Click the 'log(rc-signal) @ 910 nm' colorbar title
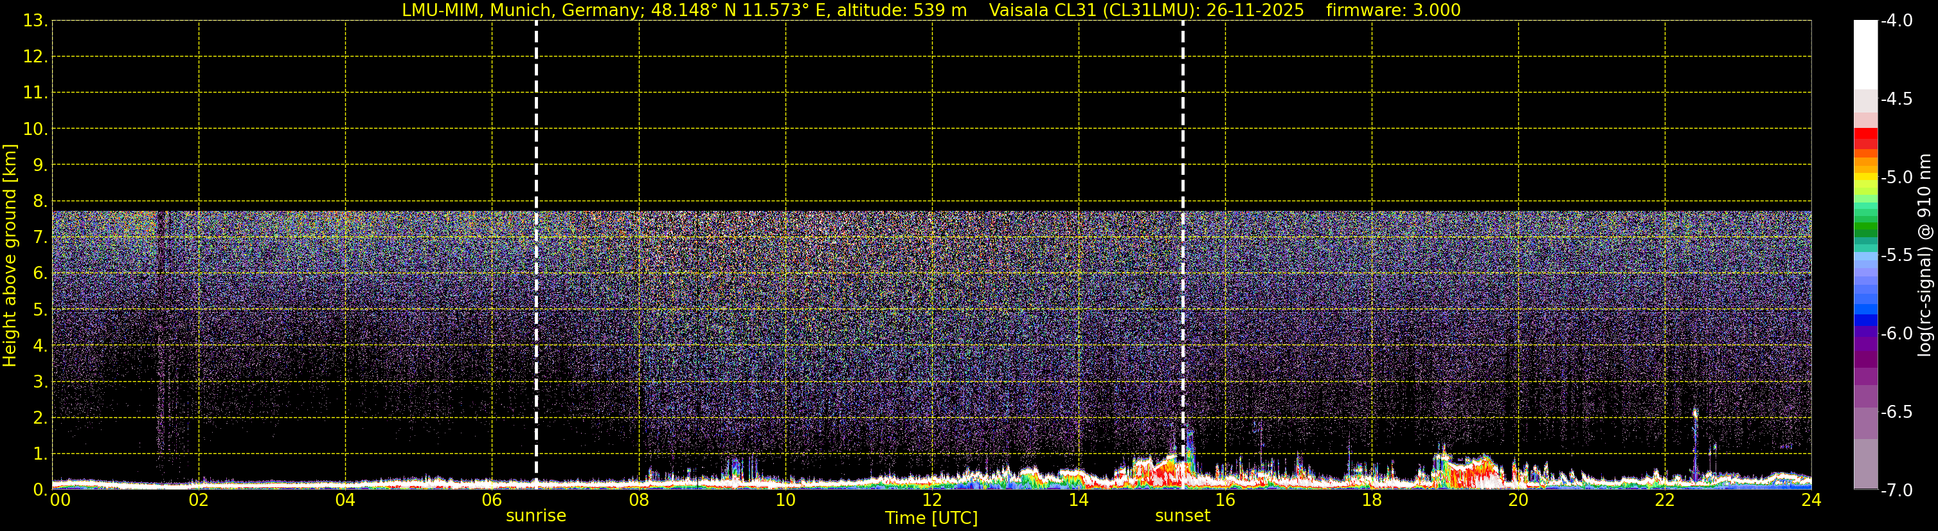The height and width of the screenshot is (531, 1938). (x=1925, y=256)
